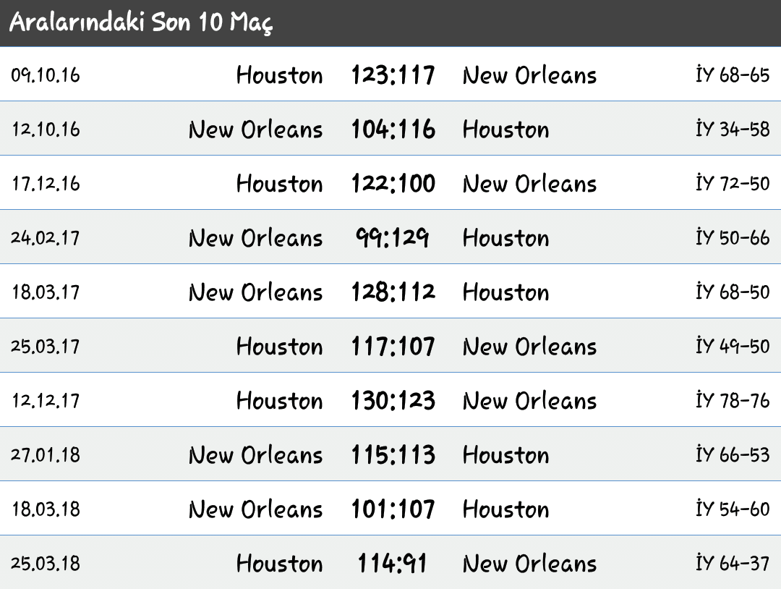Open the 130:123 score from 12.12.17
The height and width of the screenshot is (589, 781).
[393, 401]
